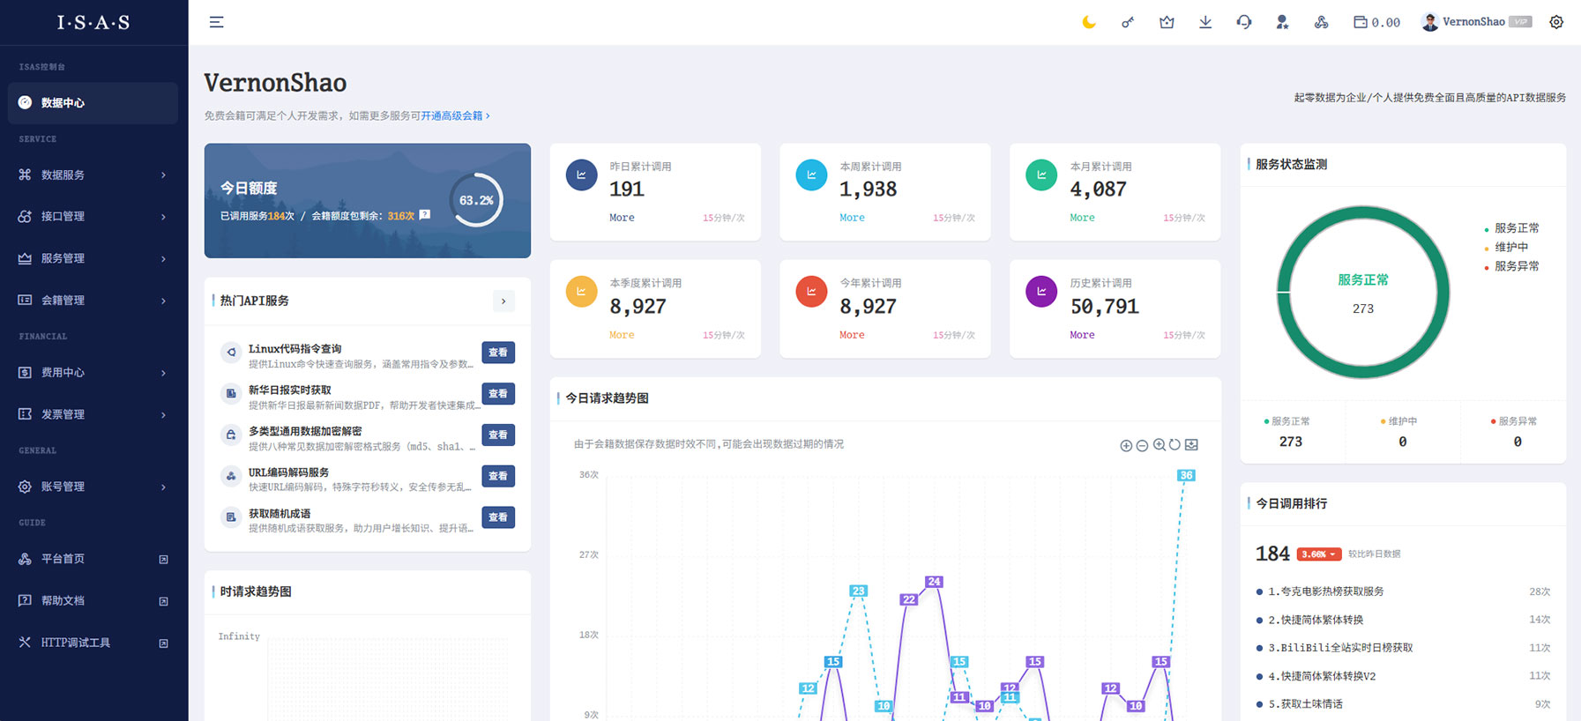
Task: Click More under 今年累计调用
Action: click(x=852, y=335)
